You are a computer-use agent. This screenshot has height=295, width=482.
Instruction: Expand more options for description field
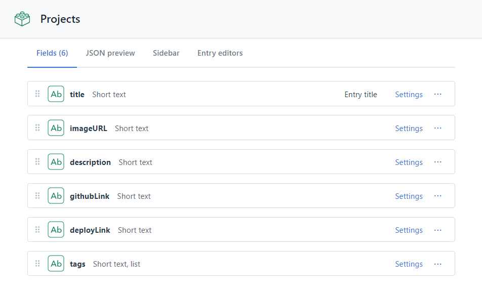pyautogui.click(x=438, y=162)
